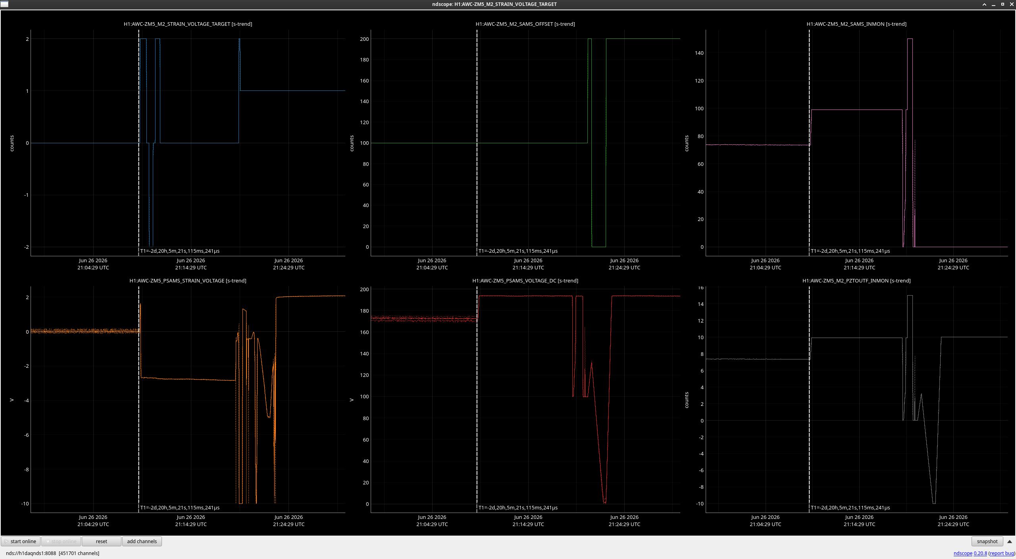The image size is (1016, 559).
Task: Click the T1 cursor line in SAMS_OFFSET plot
Action: pyautogui.click(x=477, y=143)
